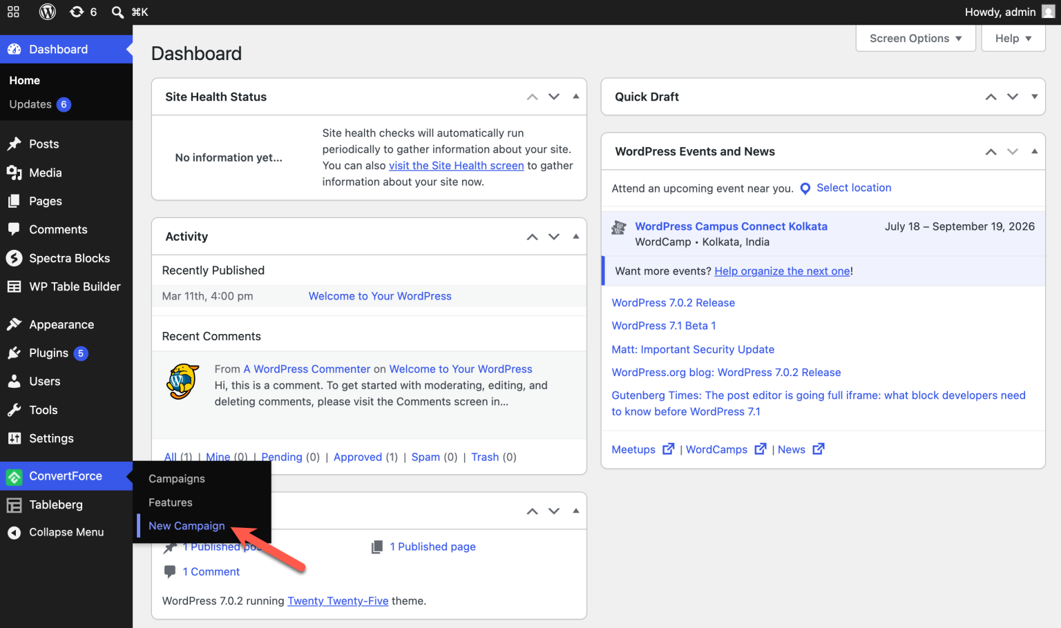Open Welcome to Your WordPress published post
The image size is (1061, 628).
point(380,296)
